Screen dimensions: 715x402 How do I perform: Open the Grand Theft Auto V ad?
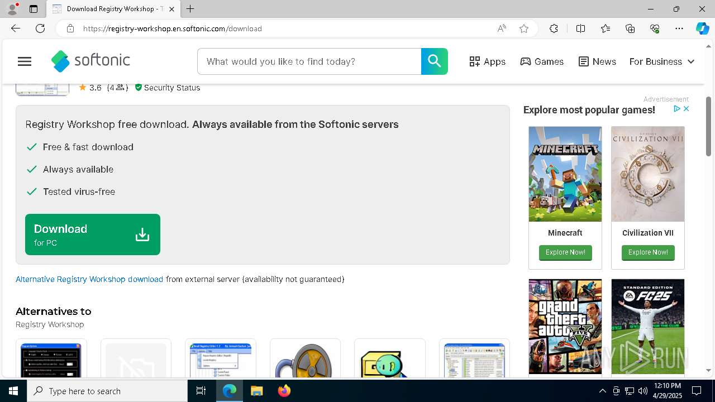(565, 327)
